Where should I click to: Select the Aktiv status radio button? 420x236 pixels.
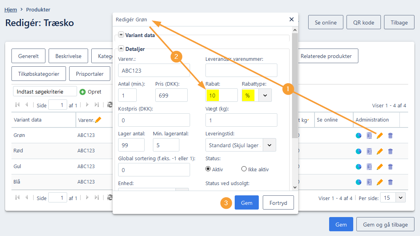pyautogui.click(x=208, y=169)
